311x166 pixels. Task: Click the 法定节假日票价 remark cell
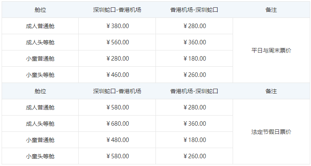(x=271, y=132)
